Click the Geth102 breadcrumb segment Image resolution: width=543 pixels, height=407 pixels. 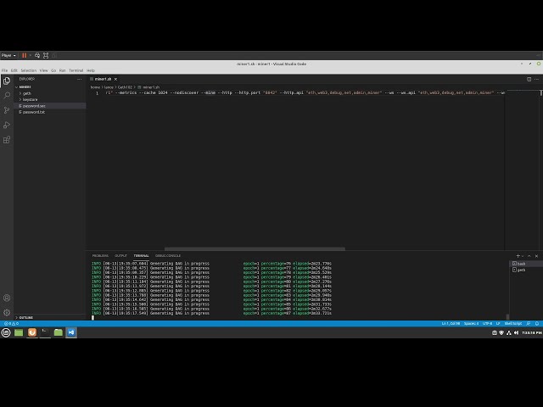125,87
